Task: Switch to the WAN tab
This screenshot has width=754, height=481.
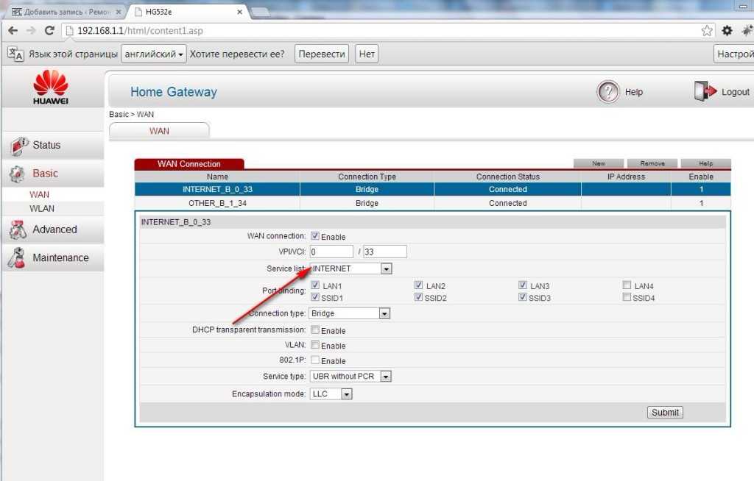Action: (x=159, y=131)
